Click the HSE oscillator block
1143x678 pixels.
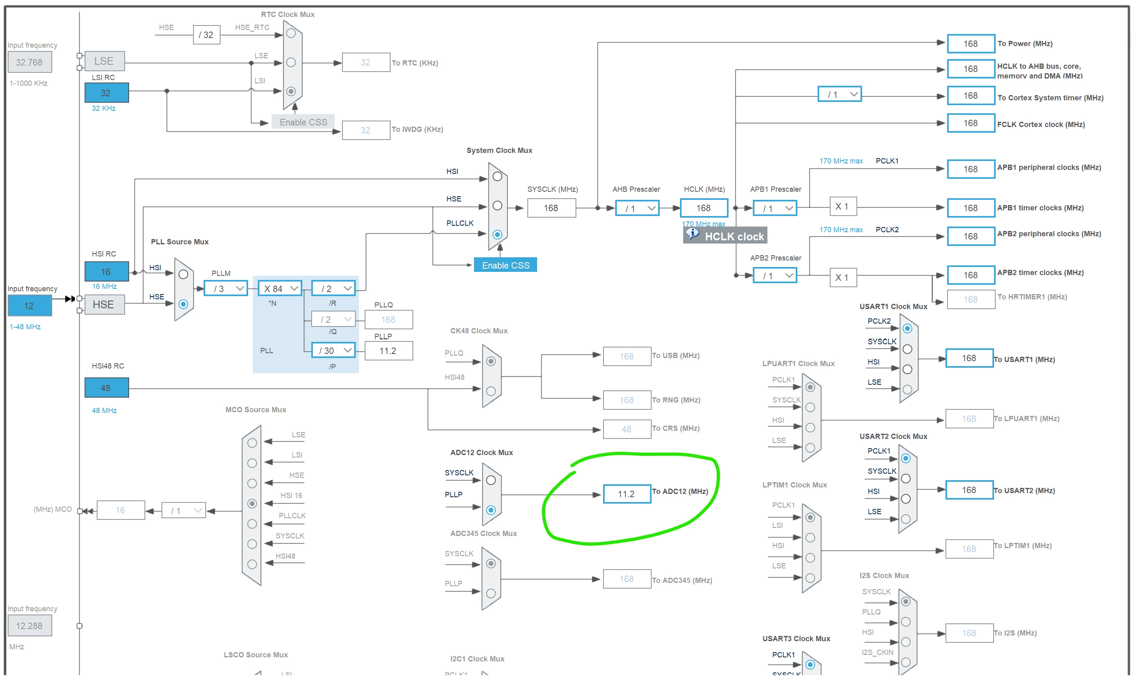point(105,305)
